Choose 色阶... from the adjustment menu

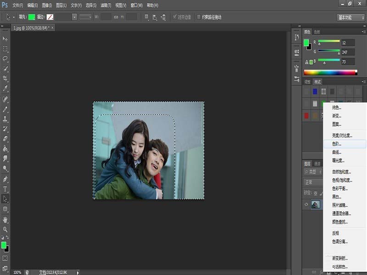337,144
